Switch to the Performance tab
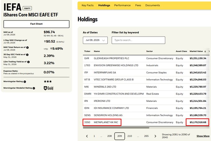This screenshot has width=211, height=141. click(122, 5)
